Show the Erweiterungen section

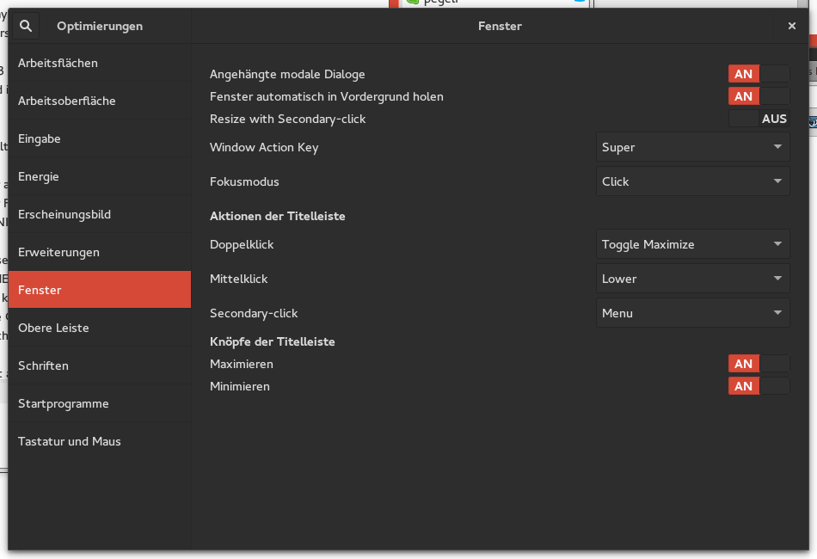58,252
